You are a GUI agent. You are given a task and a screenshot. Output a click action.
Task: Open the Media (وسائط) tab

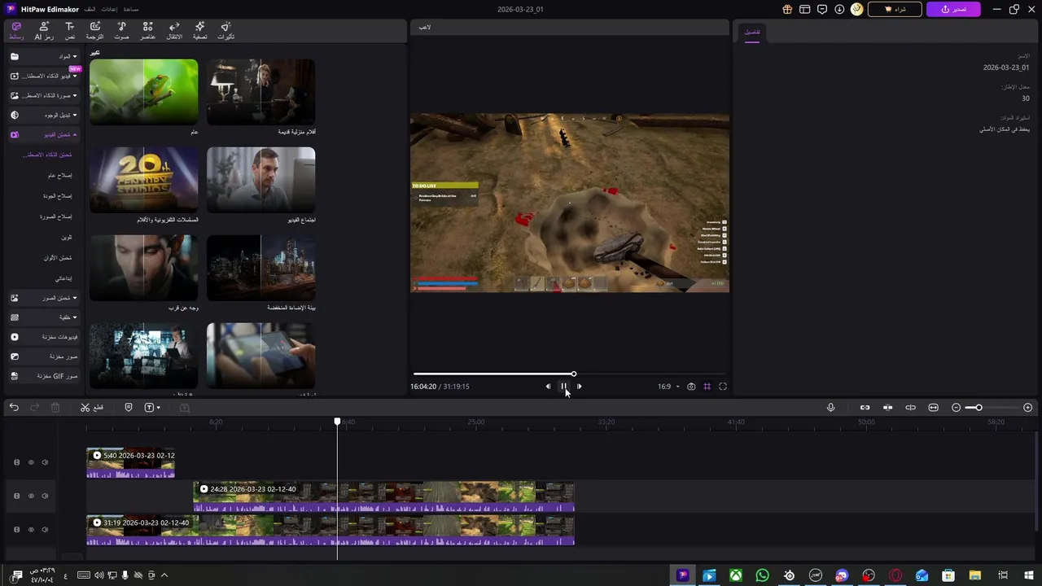point(16,31)
